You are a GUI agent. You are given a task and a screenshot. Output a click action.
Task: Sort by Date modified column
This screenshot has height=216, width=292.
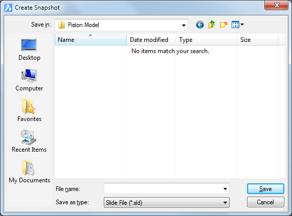tap(151, 40)
